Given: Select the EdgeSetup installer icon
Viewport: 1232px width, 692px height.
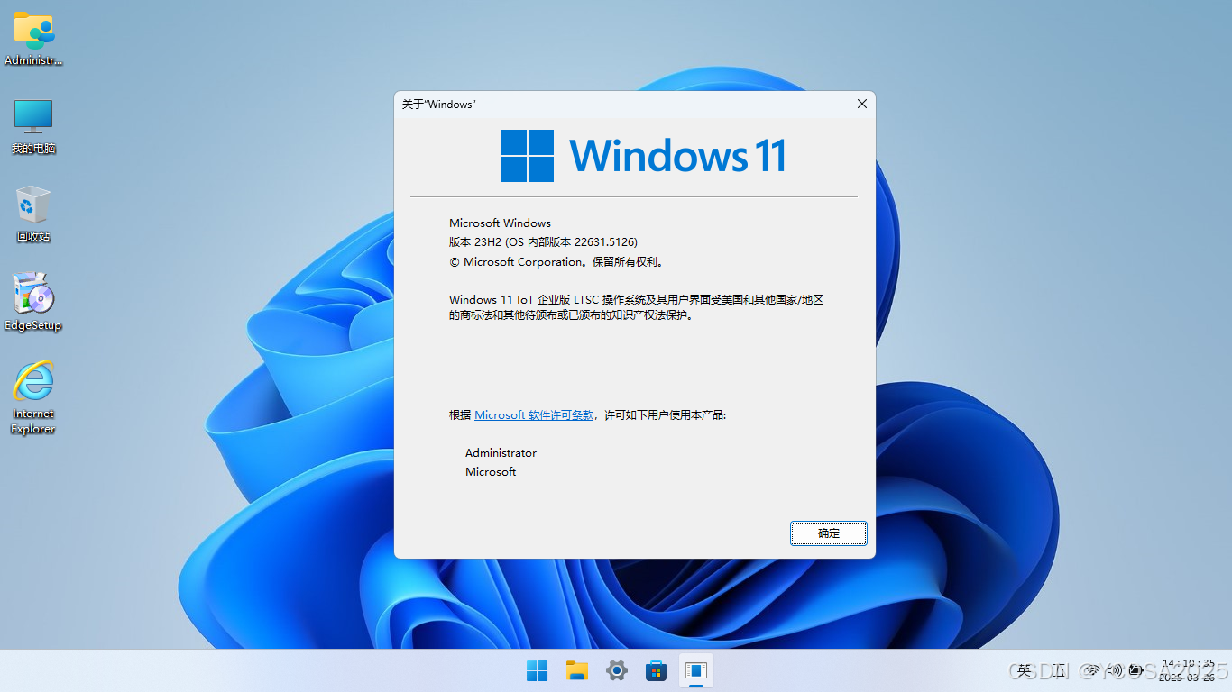Looking at the screenshot, I should [x=33, y=303].
